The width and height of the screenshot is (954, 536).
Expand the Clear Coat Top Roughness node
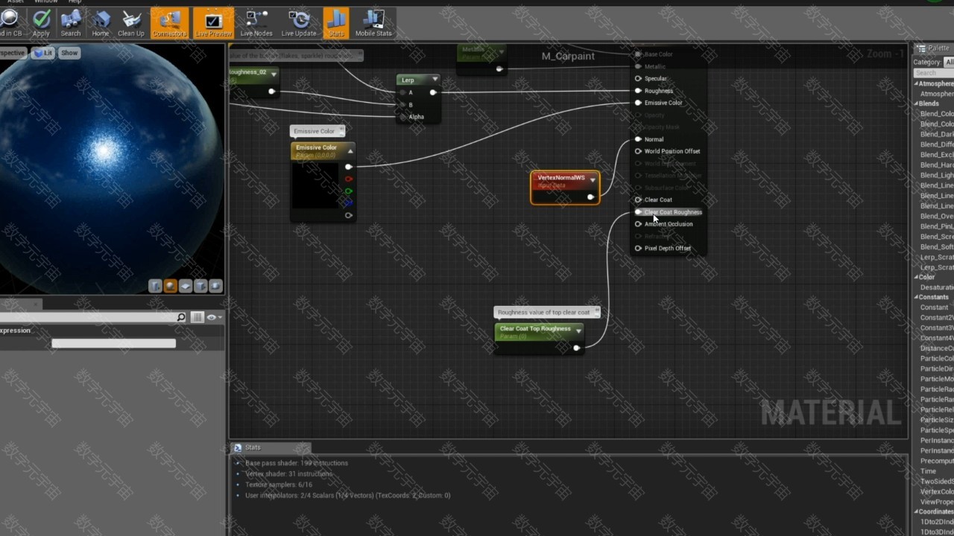[578, 331]
